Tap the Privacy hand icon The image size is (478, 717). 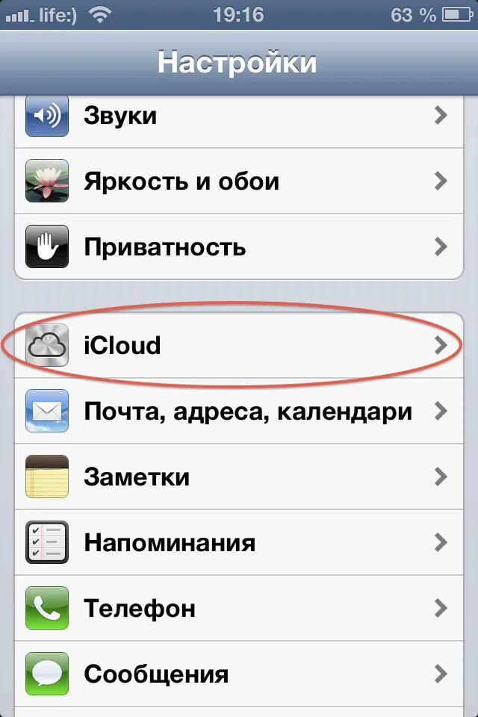click(x=47, y=246)
